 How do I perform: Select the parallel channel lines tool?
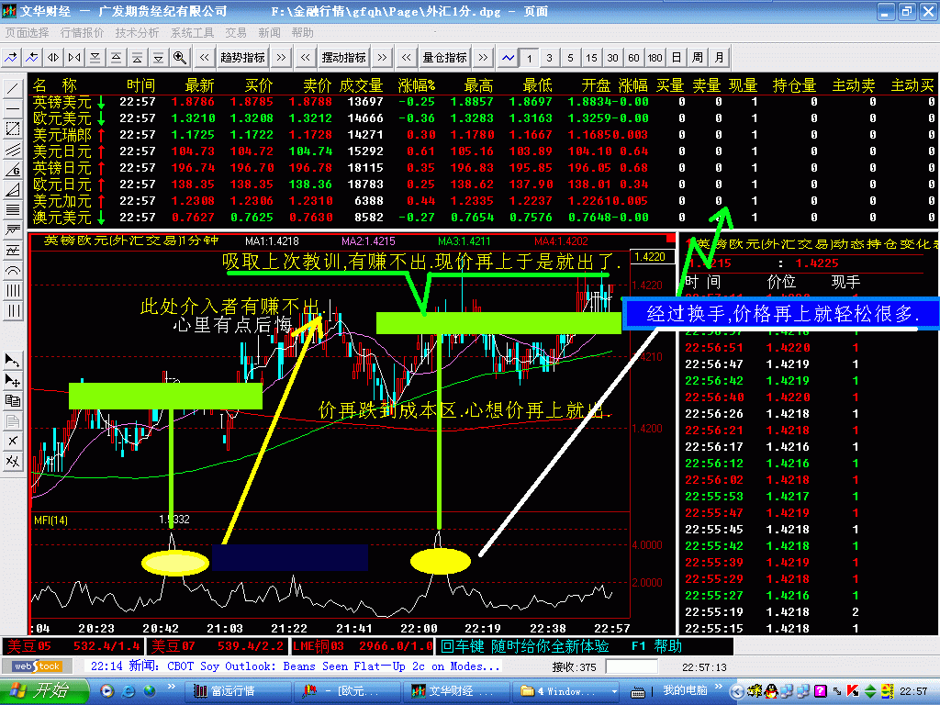[13, 150]
